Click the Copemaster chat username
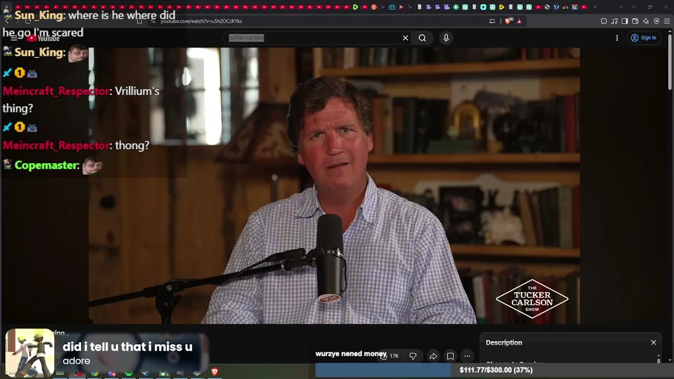Viewport: 674px width, 379px height. coord(47,165)
